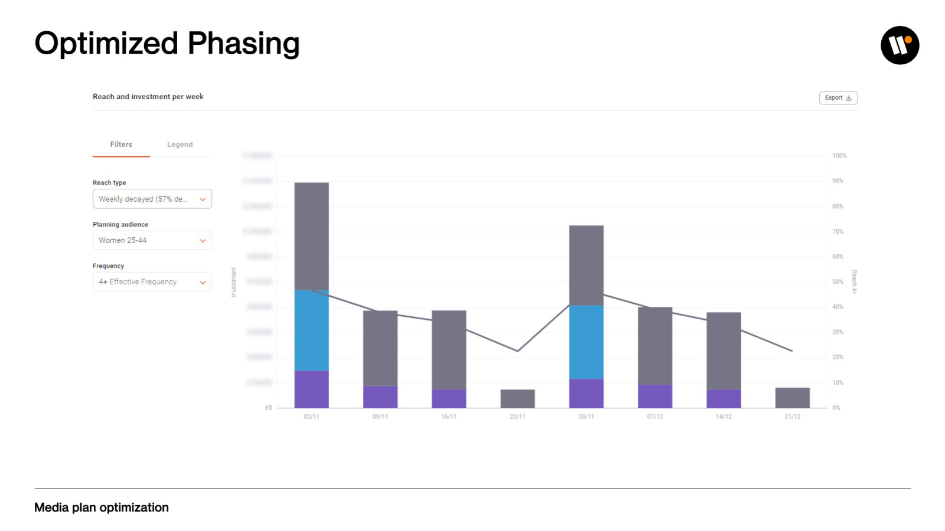Click the reach line point at 23/11
This screenshot has height=531, width=945.
coord(517,351)
